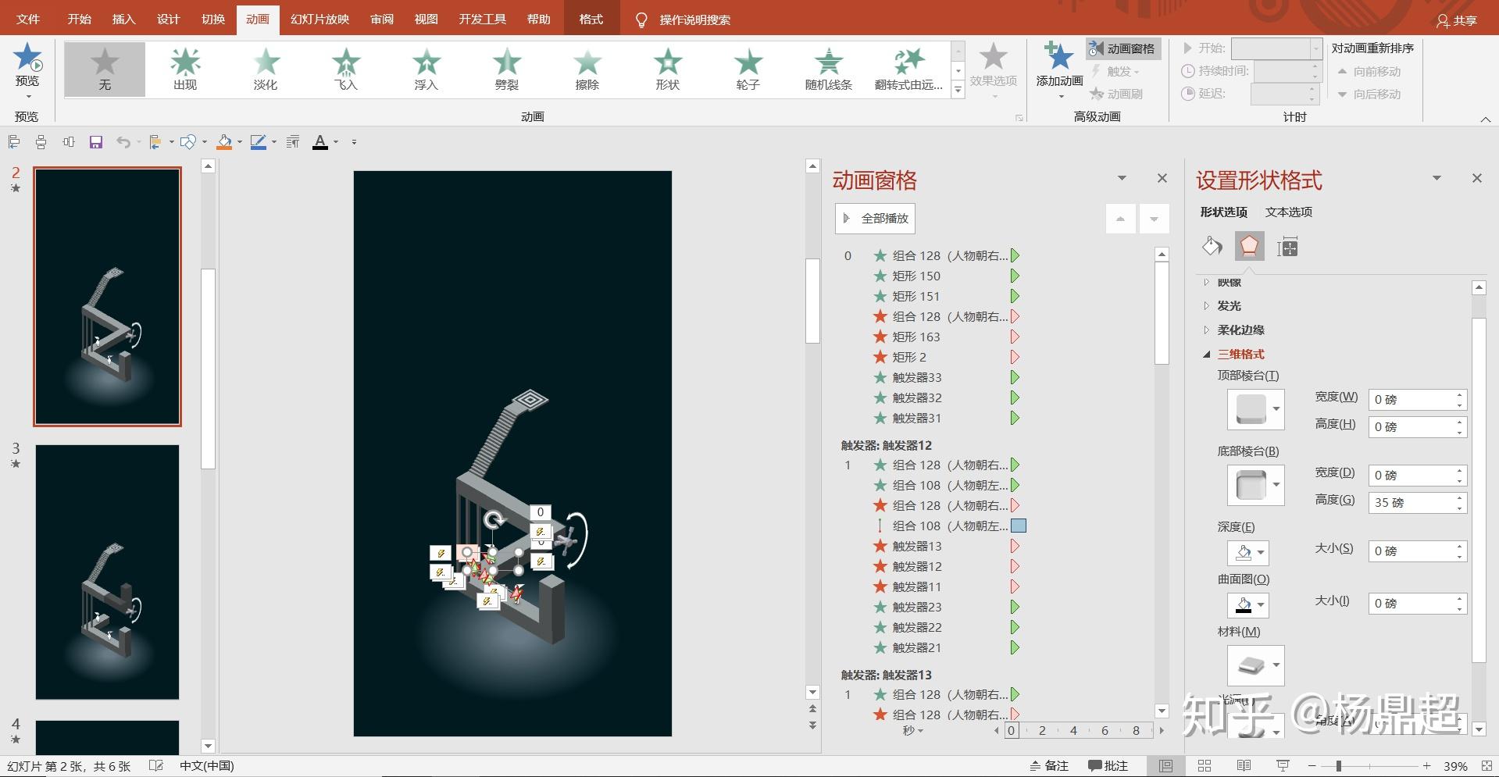
Task: Apply the 飞入 animation effect
Action: tap(346, 70)
